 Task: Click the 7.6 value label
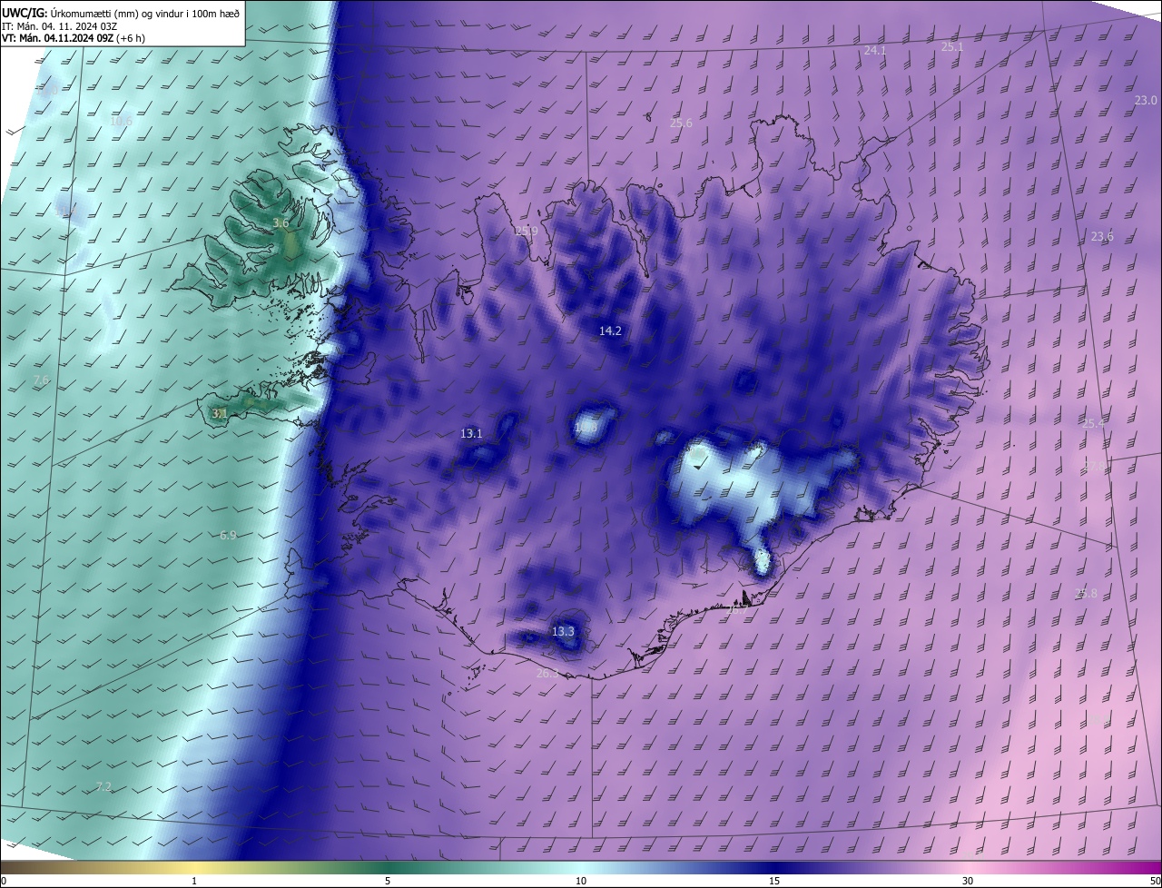tap(41, 380)
